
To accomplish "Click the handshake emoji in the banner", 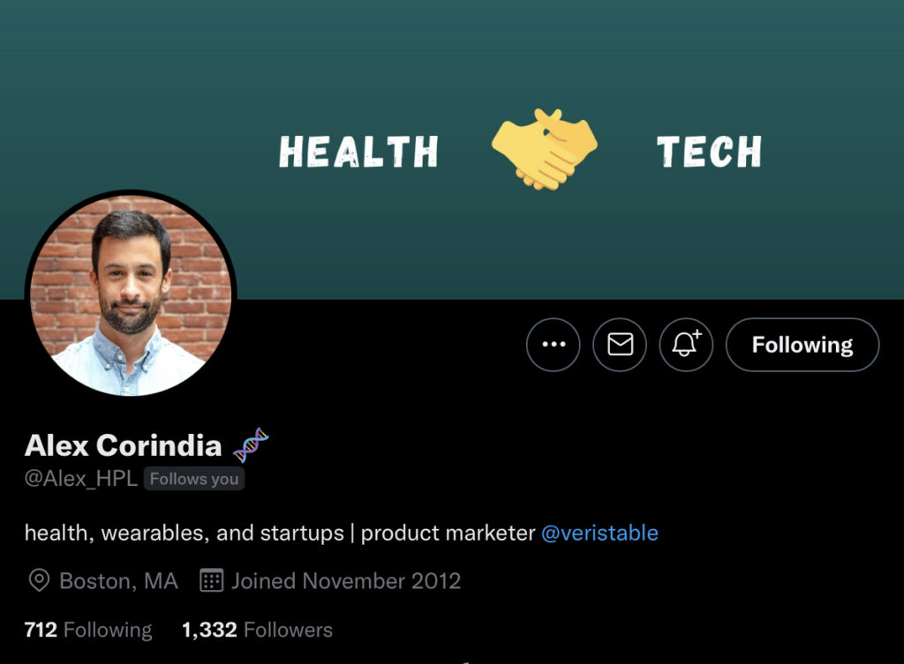I will point(545,148).
